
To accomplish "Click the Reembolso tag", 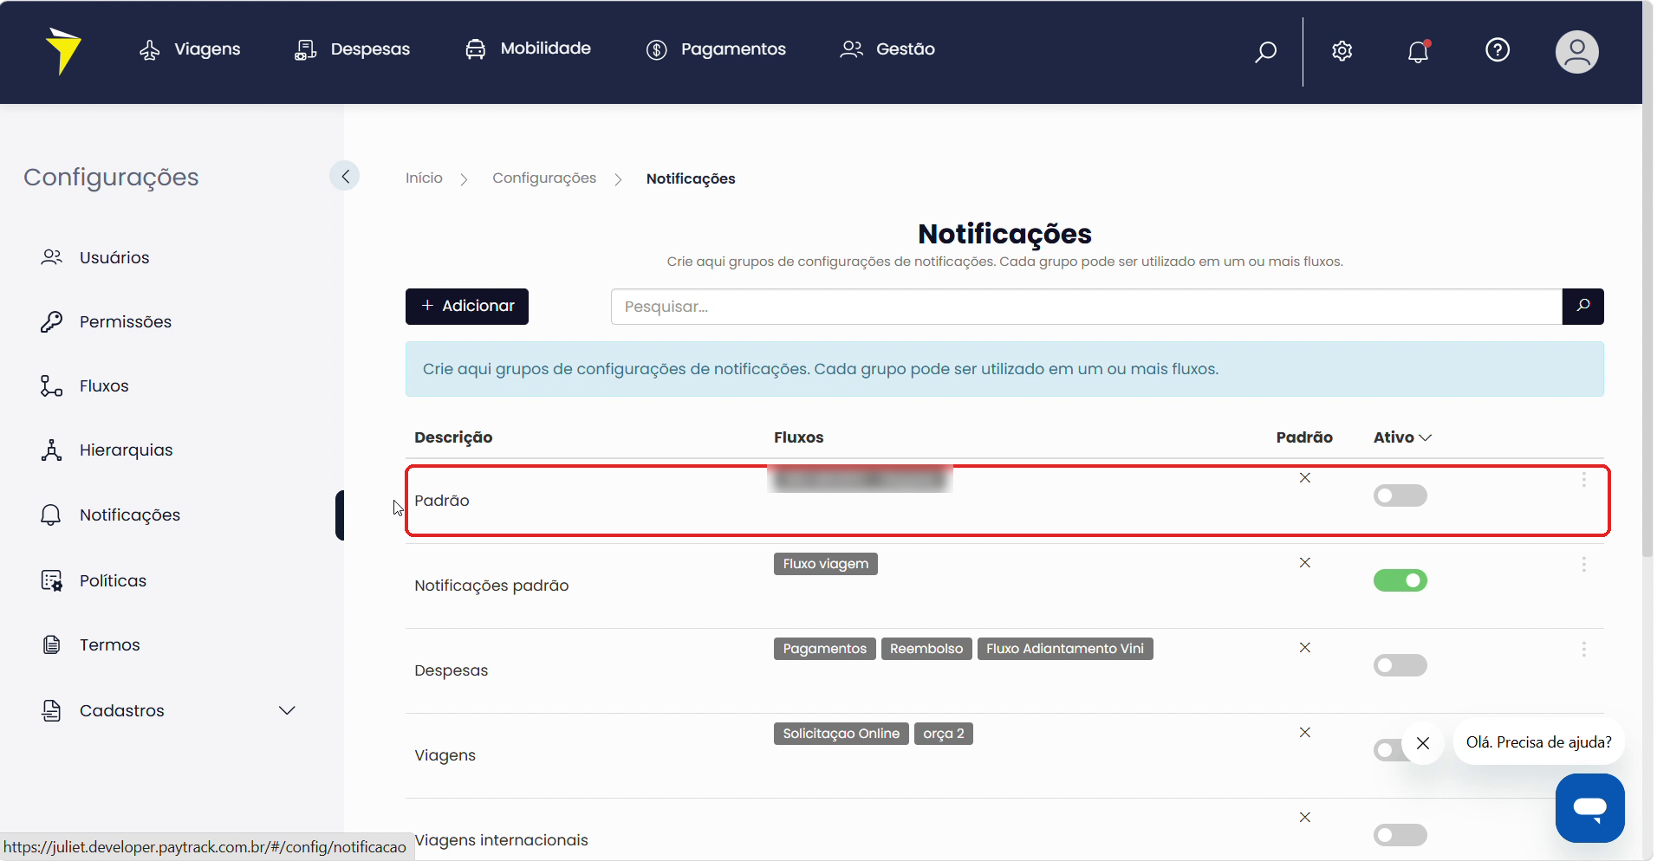I will 926,649.
